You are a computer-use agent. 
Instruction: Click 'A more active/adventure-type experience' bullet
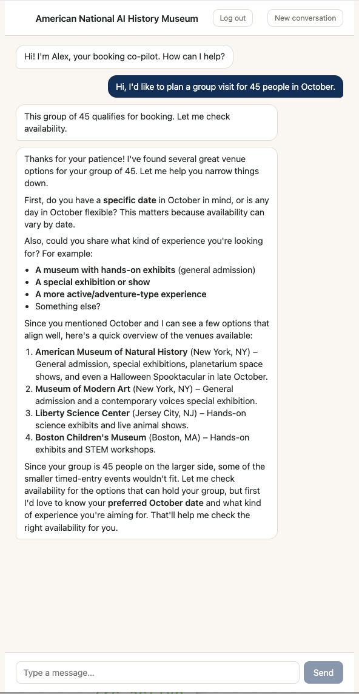coord(121,294)
